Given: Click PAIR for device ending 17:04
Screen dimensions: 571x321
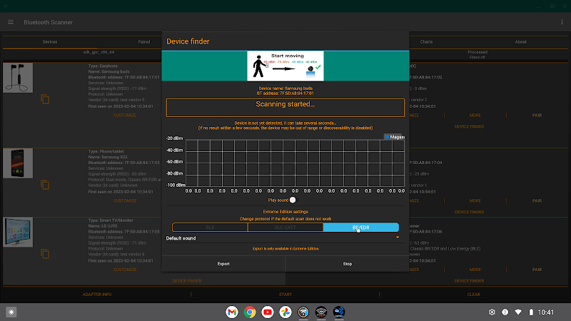Looking at the screenshot, I should pyautogui.click(x=537, y=201).
